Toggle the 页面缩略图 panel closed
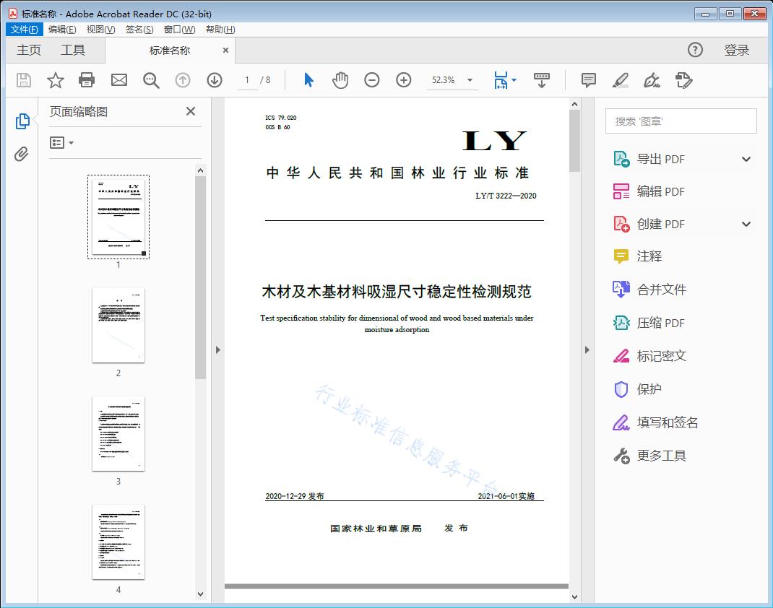Image resolution: width=773 pixels, height=608 pixels. tap(190, 111)
